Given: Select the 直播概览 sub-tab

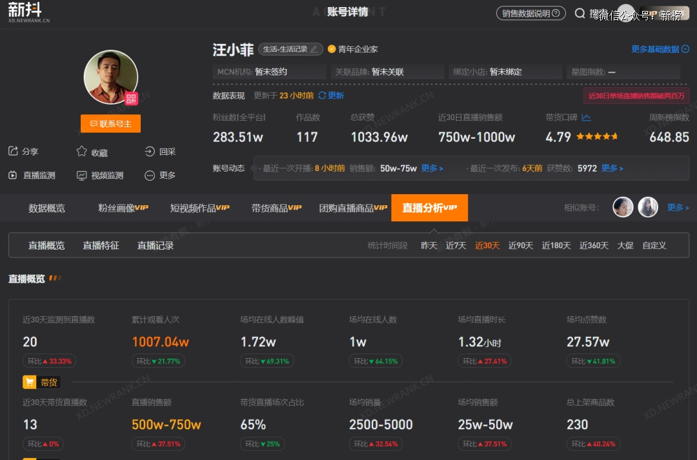Looking at the screenshot, I should 46,245.
